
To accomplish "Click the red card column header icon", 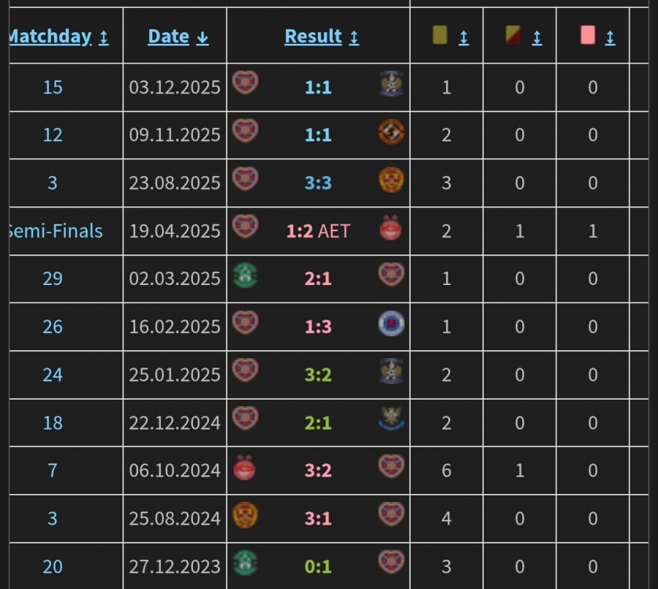I will click(587, 35).
